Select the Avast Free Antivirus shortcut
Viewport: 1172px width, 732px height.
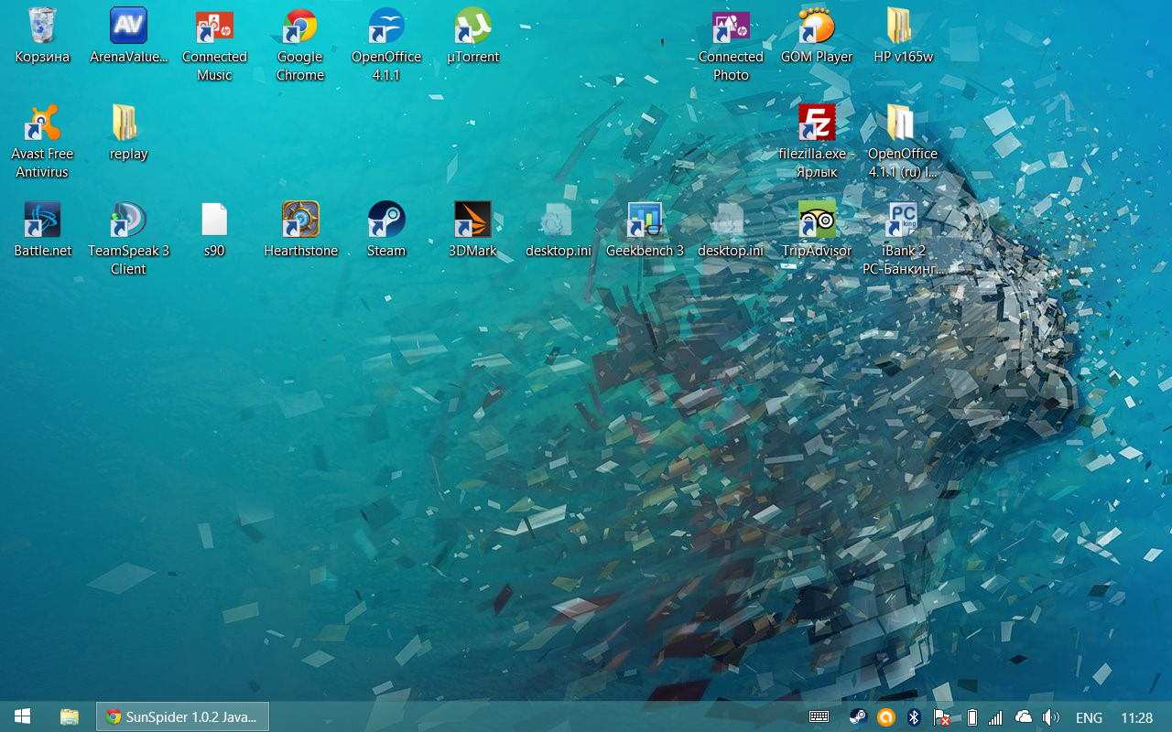[x=42, y=124]
